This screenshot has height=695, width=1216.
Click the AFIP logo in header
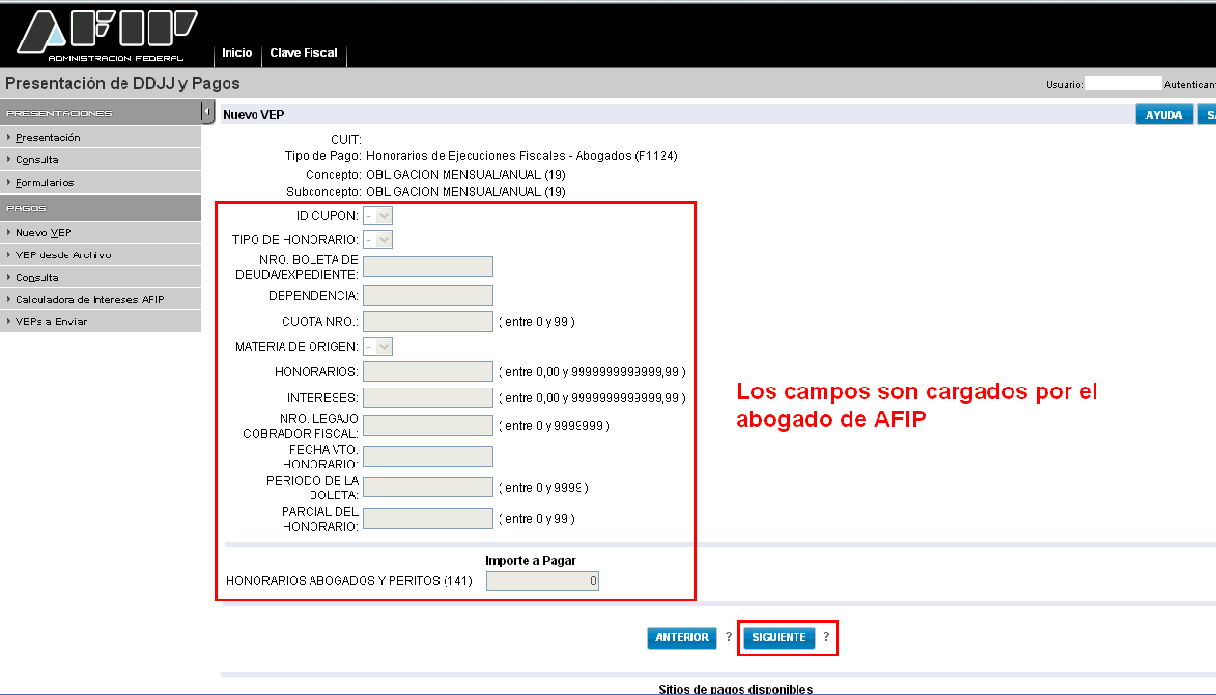[x=107, y=34]
